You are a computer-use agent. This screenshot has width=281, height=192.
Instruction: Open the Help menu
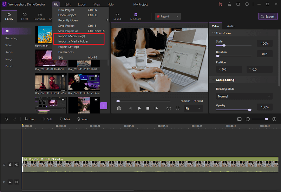tap(110, 4)
